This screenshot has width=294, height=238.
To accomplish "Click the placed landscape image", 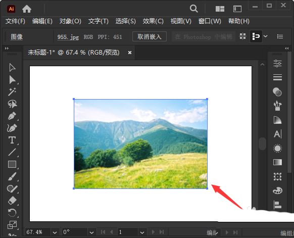I will (140, 144).
